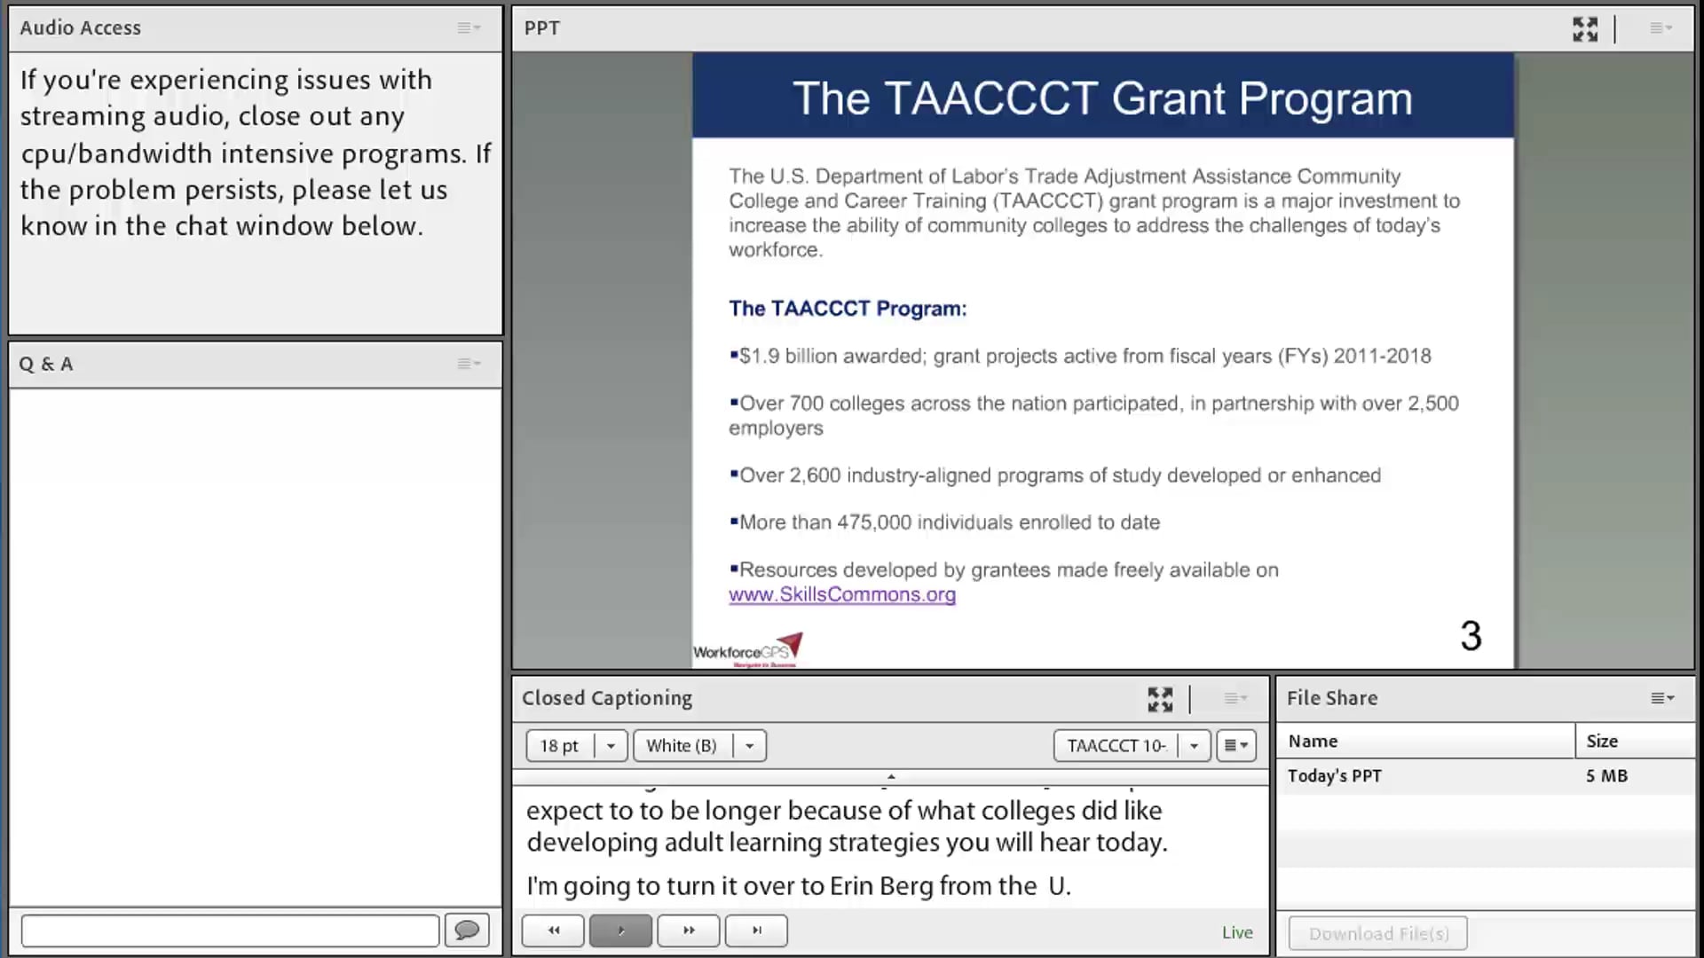
Task: Click the WorkforceGPS logo on the slide
Action: 747,650
